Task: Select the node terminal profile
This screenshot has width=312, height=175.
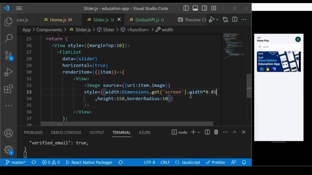Action: point(179,132)
